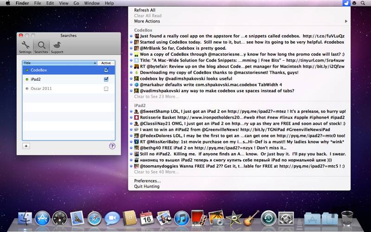The height and width of the screenshot is (232, 371).
Task: Open Time Machine from the Dock
Action: [x=269, y=218]
